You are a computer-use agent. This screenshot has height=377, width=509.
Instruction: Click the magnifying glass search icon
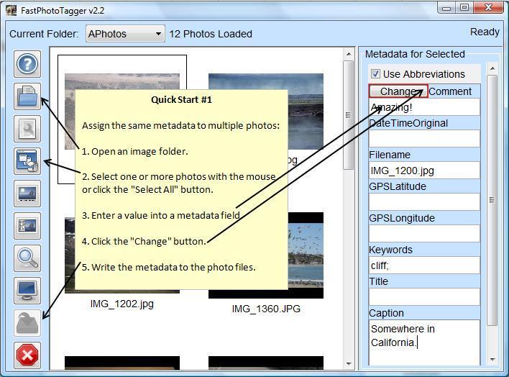tap(27, 258)
